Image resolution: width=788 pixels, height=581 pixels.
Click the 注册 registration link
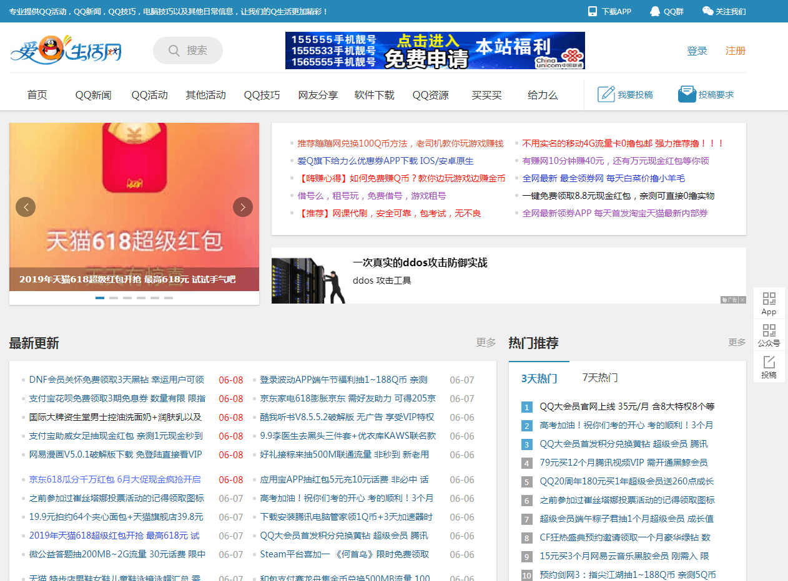[x=736, y=50]
